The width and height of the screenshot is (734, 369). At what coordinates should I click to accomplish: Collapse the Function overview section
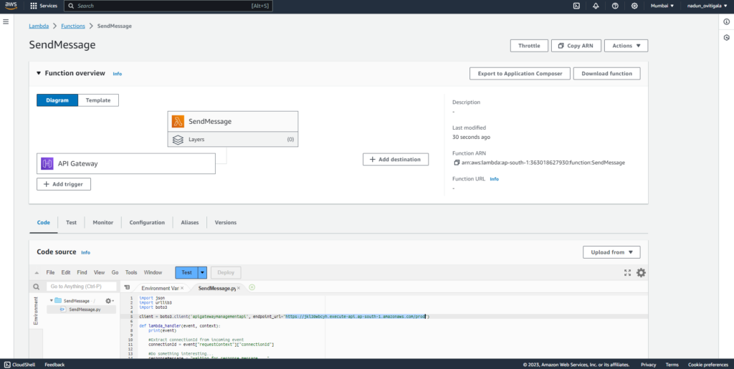pos(39,73)
